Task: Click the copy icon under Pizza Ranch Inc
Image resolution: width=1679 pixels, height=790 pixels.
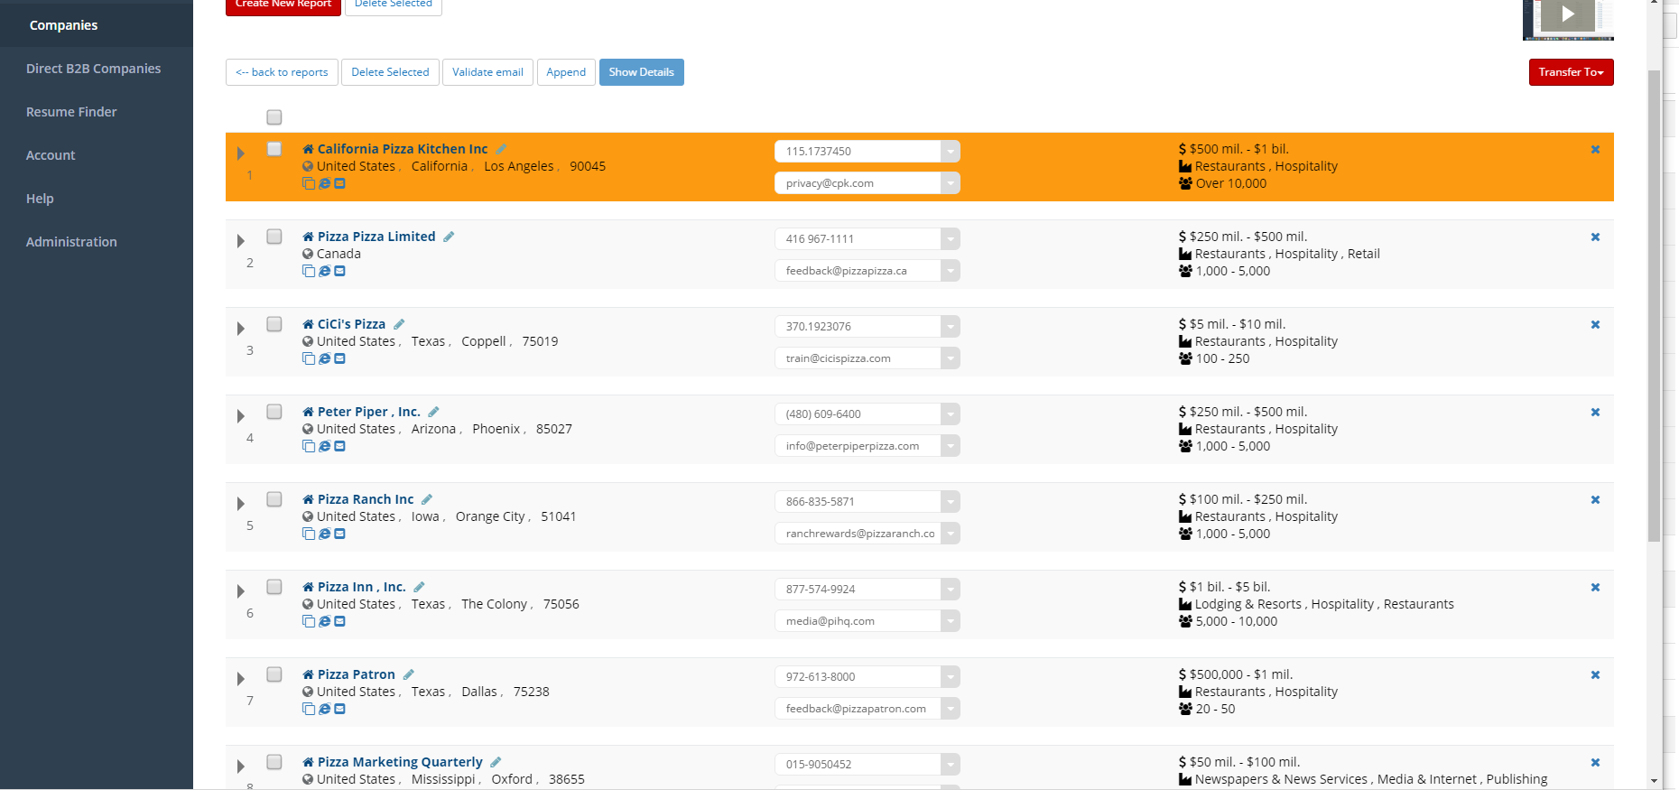Action: tap(309, 534)
